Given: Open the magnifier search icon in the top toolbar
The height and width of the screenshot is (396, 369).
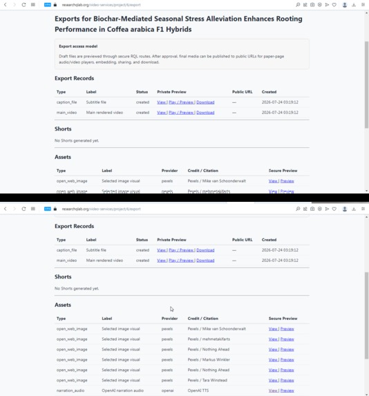Looking at the screenshot, I should 298,5.
